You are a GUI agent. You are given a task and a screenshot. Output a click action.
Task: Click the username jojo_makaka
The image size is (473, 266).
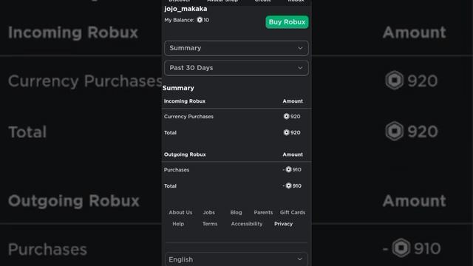(186, 9)
